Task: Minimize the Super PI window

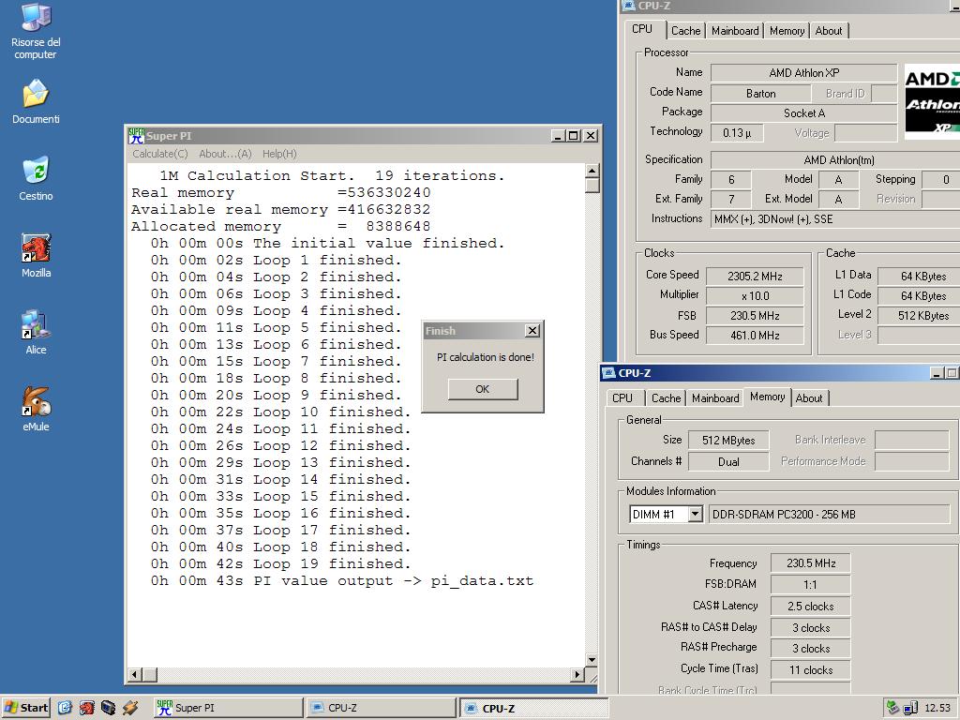Action: [558, 135]
